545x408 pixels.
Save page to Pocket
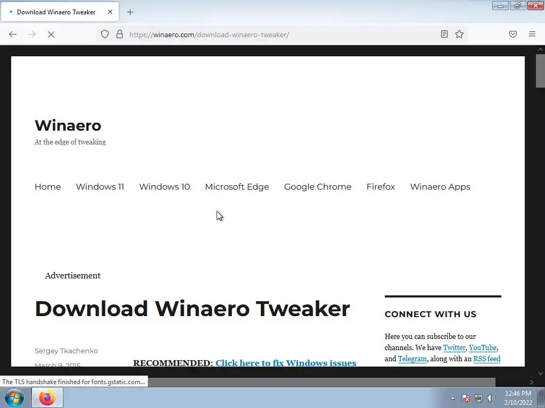click(x=513, y=34)
